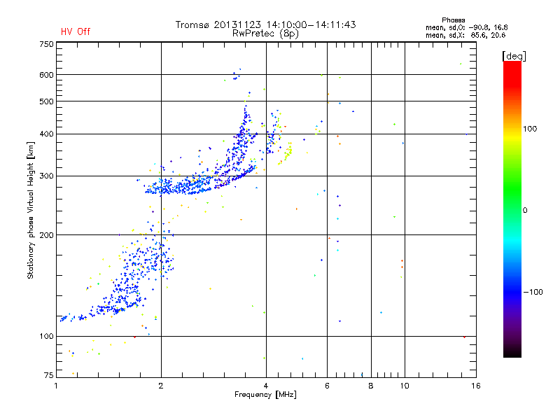This screenshot has width=560, height=420.
Task: Click the 4 MHz frequency axis label
Action: click(x=266, y=386)
